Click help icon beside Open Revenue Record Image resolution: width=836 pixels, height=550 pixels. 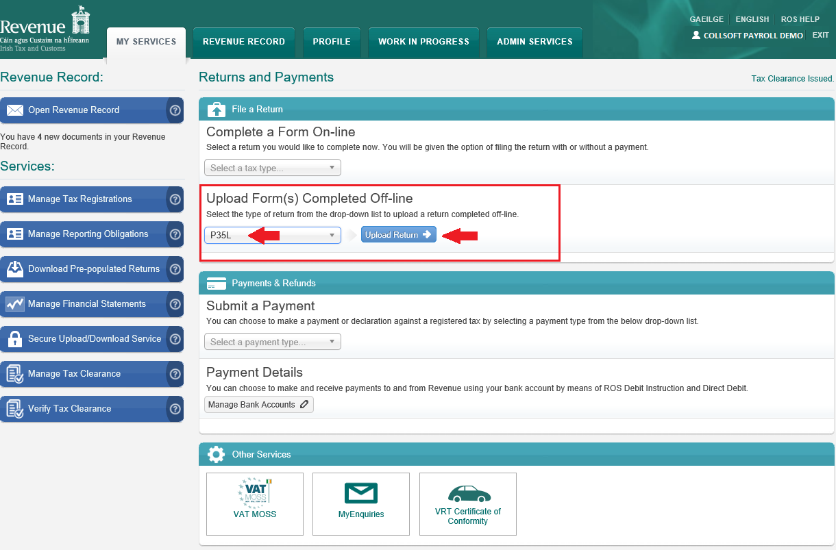pyautogui.click(x=175, y=110)
